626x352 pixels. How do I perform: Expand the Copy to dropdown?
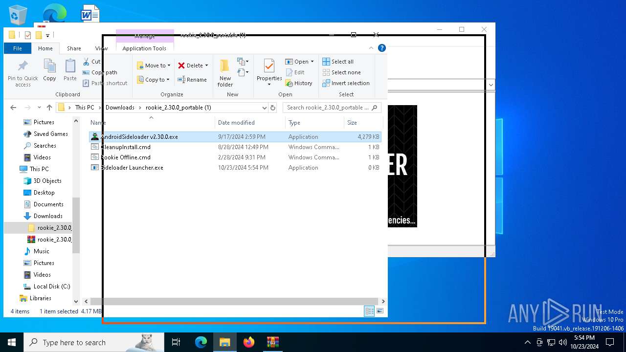point(168,80)
